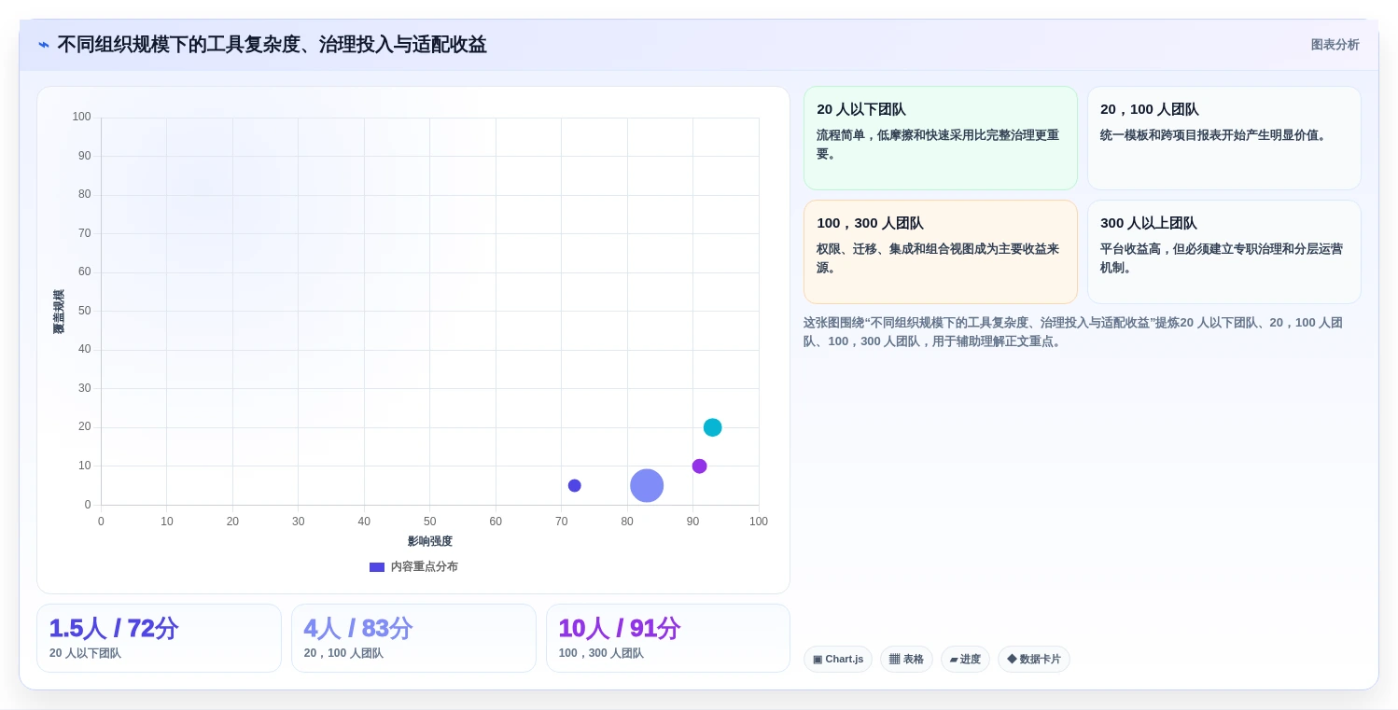Click the 10人 / 91分 stat card
Image resolution: width=1398 pixels, height=710 pixels.
pyautogui.click(x=668, y=638)
